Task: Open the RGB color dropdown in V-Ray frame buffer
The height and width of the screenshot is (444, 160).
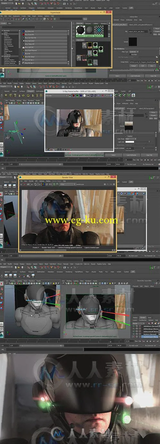Action: [x=57, y=95]
